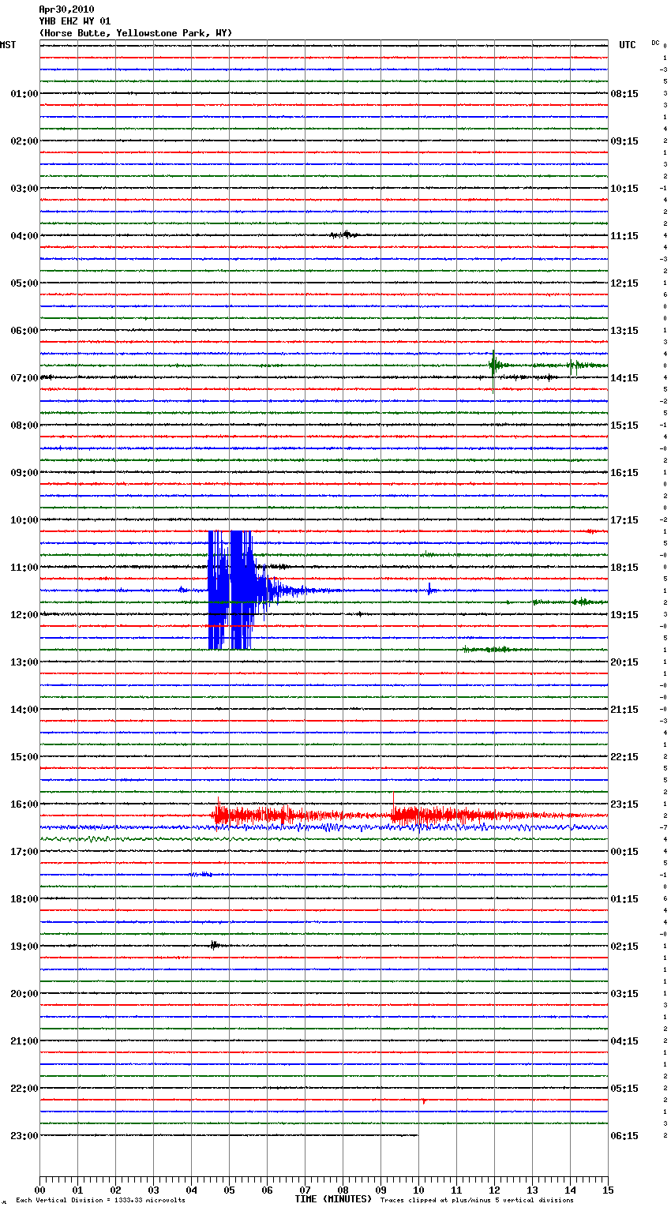The image size is (671, 1211).
Task: Click the vertical division microvolts footnote
Action: tap(100, 1201)
